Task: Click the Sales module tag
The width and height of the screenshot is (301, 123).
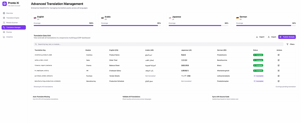Action: 88,60
